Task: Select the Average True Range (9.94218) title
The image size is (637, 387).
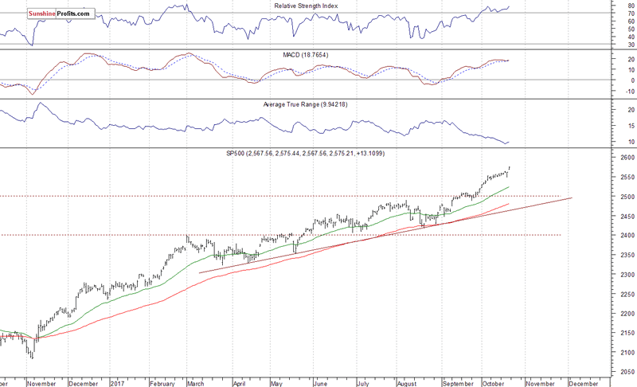Action: 305,104
